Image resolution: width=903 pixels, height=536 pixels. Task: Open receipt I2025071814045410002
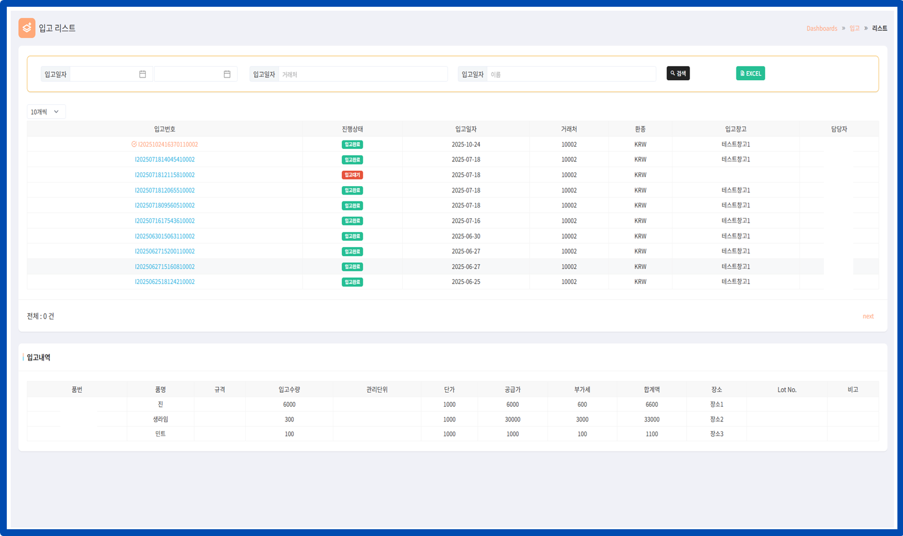pyautogui.click(x=164, y=160)
